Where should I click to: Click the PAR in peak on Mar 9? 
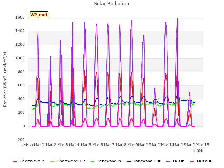[x=132, y=20]
